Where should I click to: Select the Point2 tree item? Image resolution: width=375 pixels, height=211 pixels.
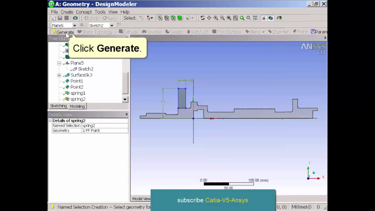pos(77,87)
